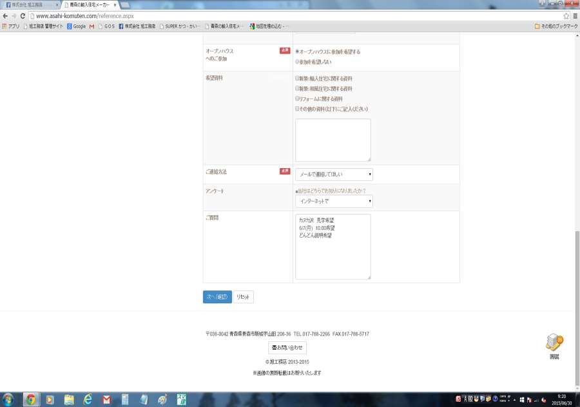Open the Chrome hamburger menu

click(x=574, y=15)
